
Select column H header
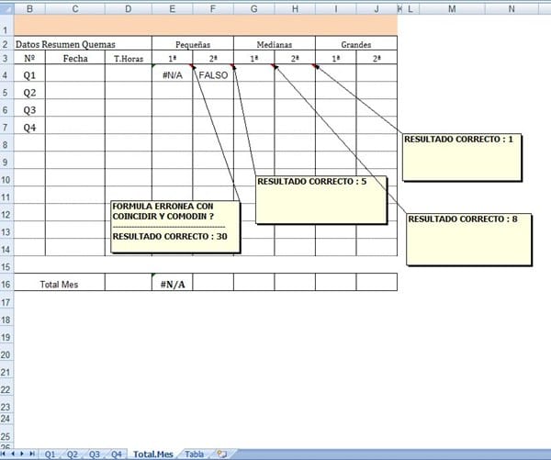(295, 9)
